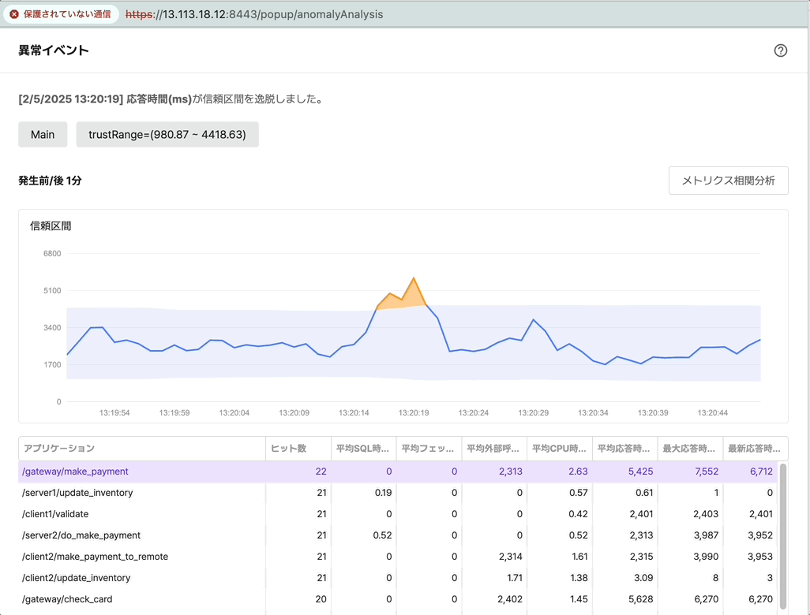Viewport: 810px width, 615px height.
Task: Click the insecure connection warning icon
Action: pos(14,14)
